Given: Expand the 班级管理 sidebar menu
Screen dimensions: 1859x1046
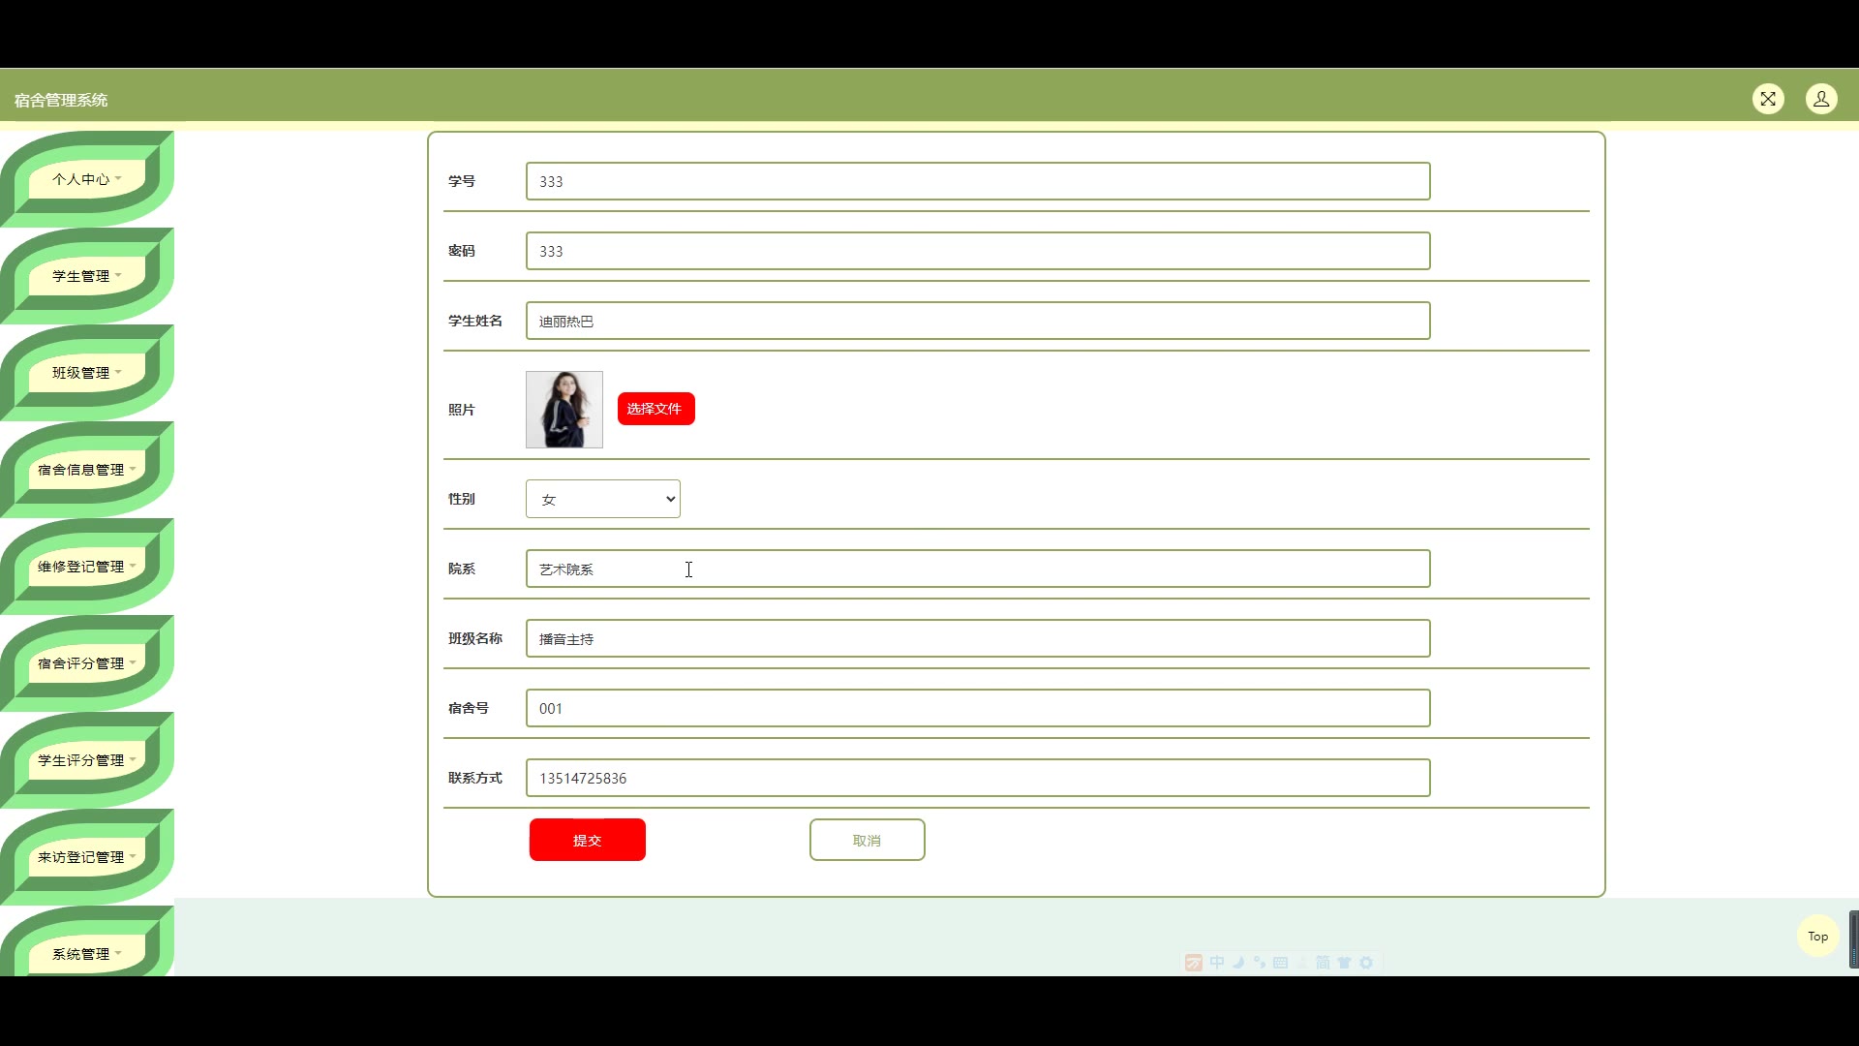Looking at the screenshot, I should (x=87, y=373).
